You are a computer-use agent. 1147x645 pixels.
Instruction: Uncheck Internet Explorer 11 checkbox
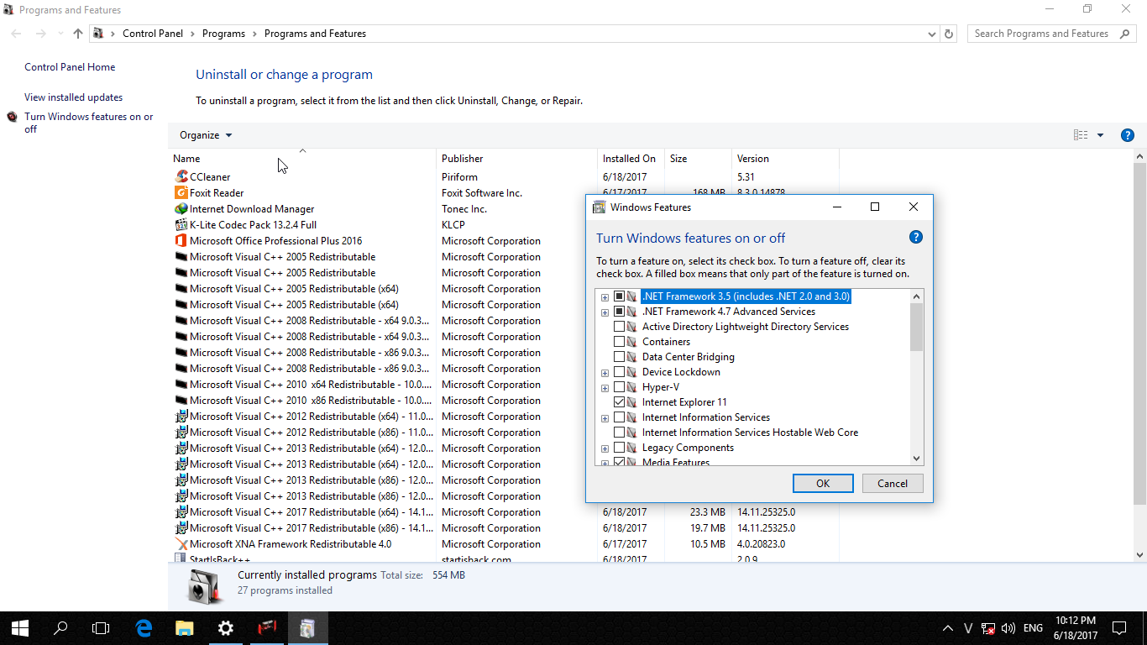click(x=620, y=402)
